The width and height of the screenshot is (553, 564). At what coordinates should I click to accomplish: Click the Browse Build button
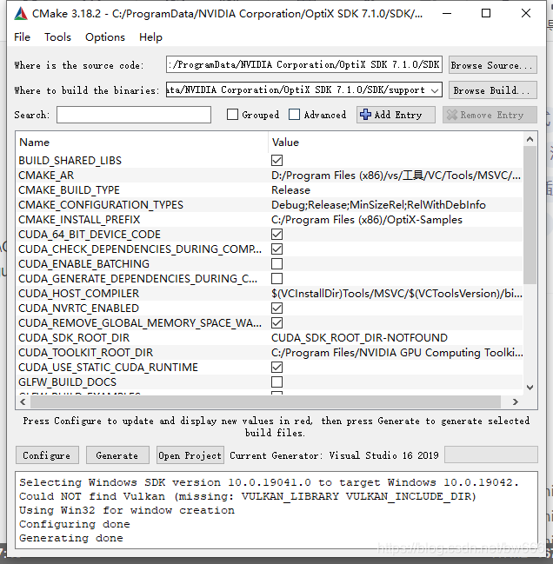492,90
